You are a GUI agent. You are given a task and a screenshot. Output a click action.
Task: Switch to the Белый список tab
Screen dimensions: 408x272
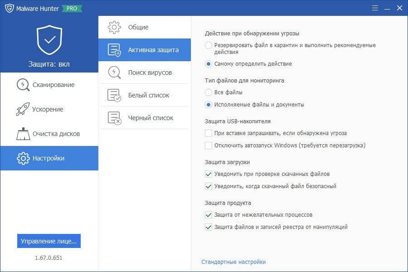pos(145,95)
